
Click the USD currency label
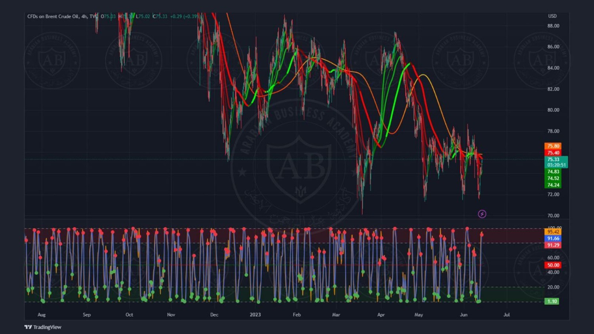(552, 16)
